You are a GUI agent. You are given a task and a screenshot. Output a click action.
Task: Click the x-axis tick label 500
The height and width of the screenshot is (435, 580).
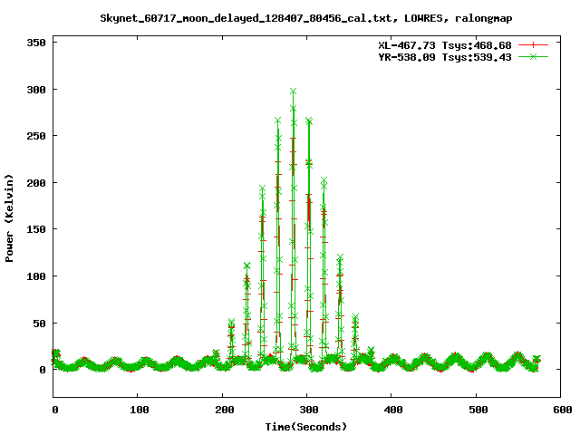point(478,410)
